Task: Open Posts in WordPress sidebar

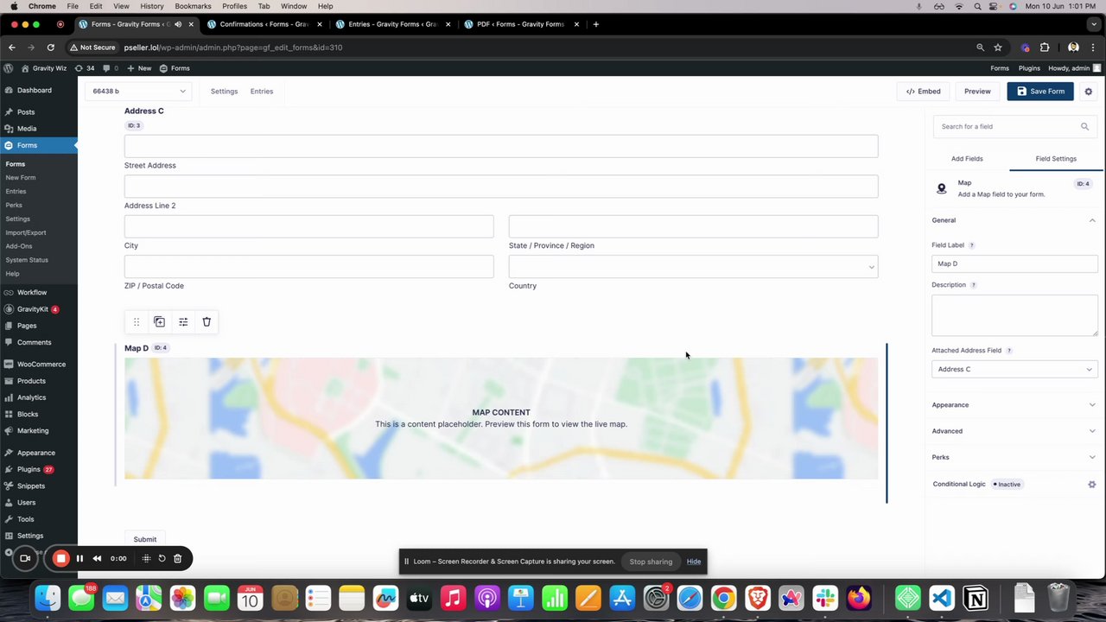Action: 26,111
